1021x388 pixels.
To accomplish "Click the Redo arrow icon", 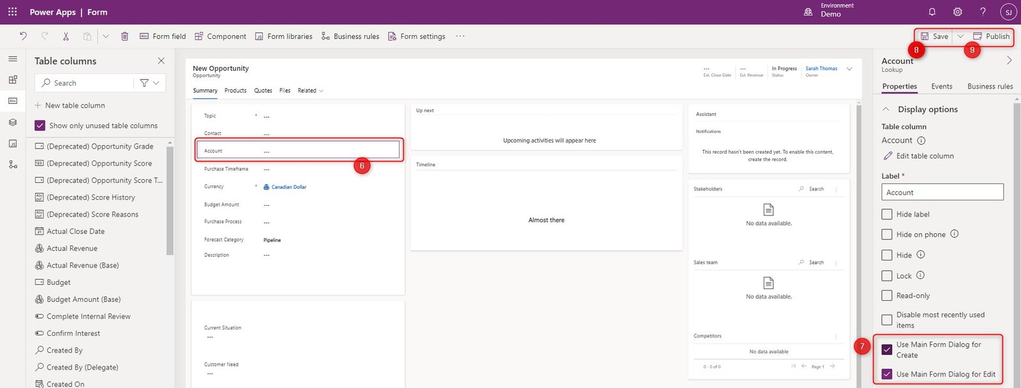I will click(45, 36).
